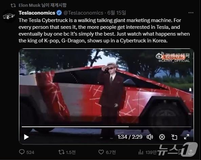The image size is (201, 160).
Task: Open the 6월 15일 post date link
Action: (117, 13)
